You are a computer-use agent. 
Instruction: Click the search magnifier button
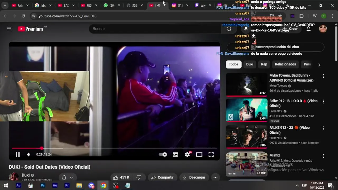pos(229,29)
